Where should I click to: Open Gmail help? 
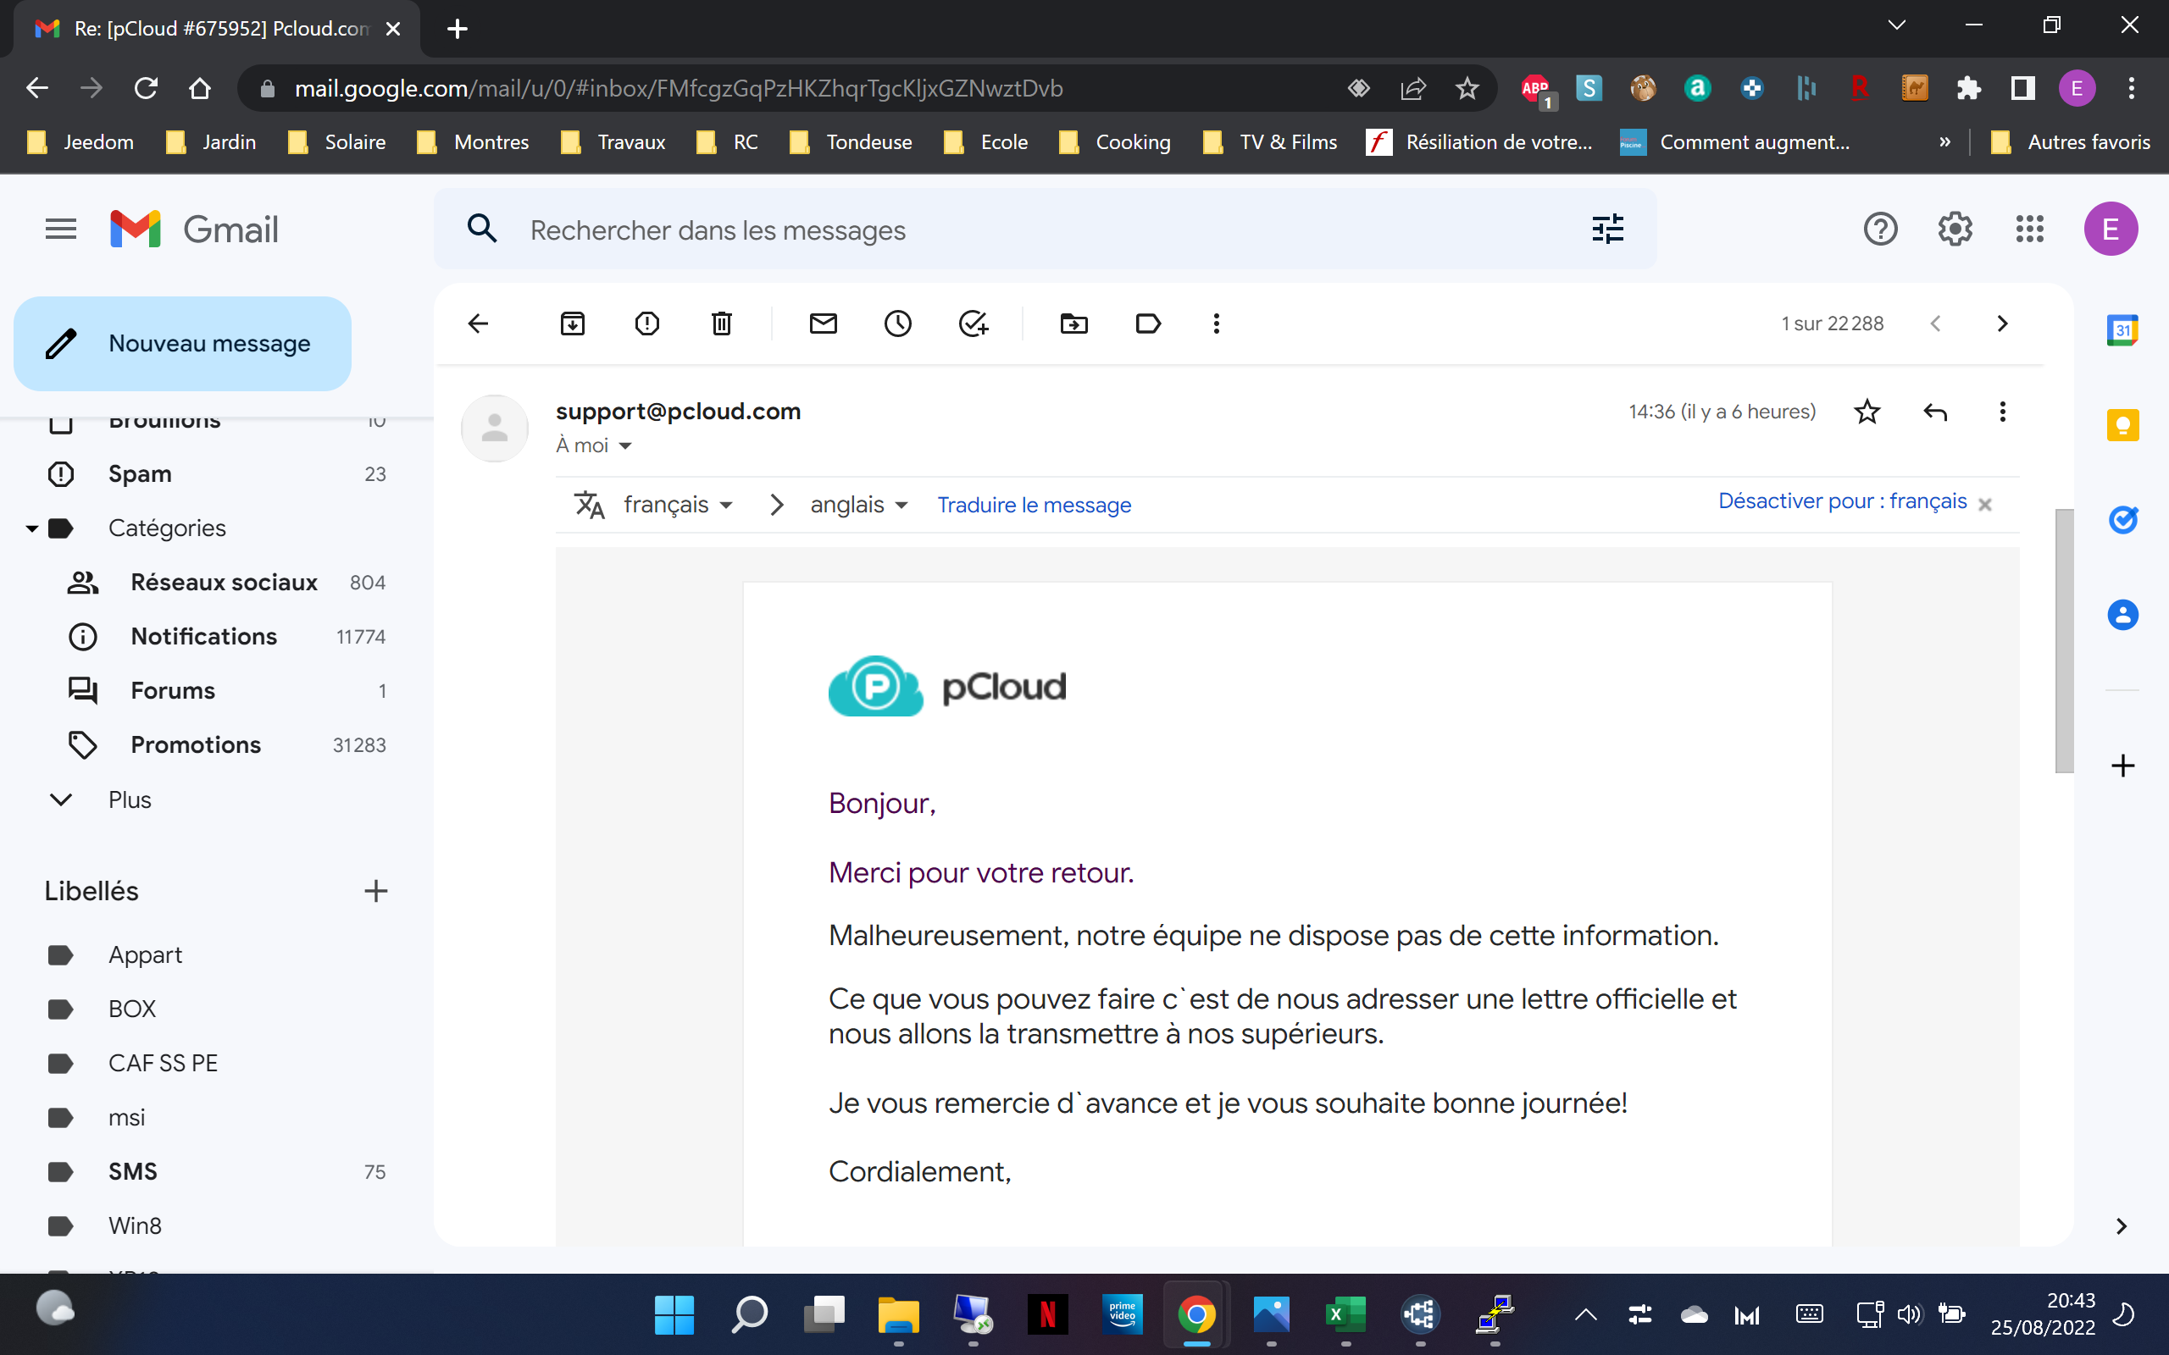pos(1880,230)
